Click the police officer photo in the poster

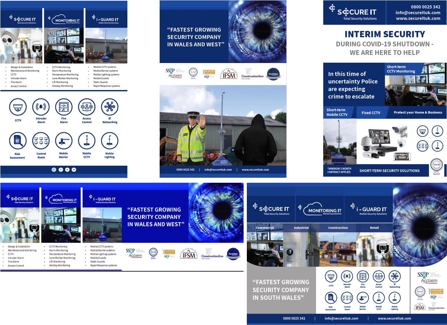tap(191, 138)
